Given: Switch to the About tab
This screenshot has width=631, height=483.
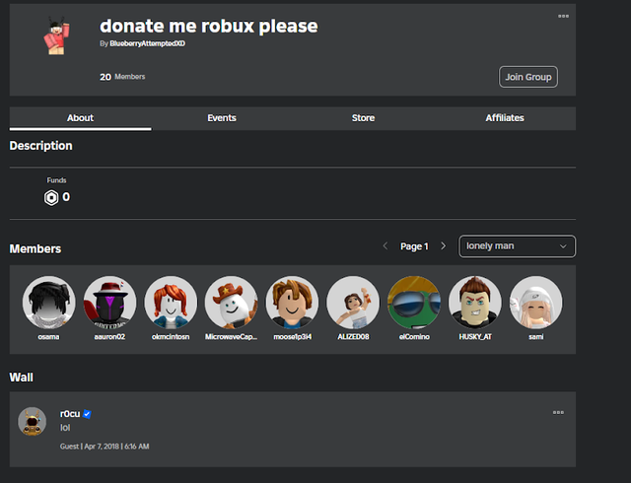Looking at the screenshot, I should (80, 118).
